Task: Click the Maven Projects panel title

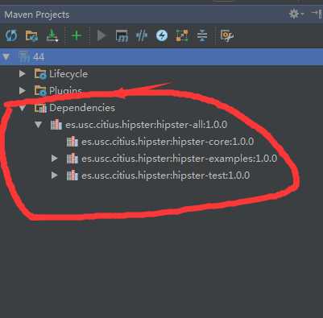Action: [37, 14]
